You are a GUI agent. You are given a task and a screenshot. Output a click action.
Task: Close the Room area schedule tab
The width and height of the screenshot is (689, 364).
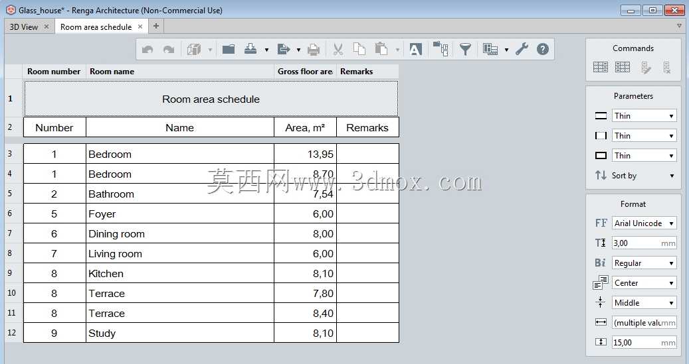pyautogui.click(x=140, y=27)
